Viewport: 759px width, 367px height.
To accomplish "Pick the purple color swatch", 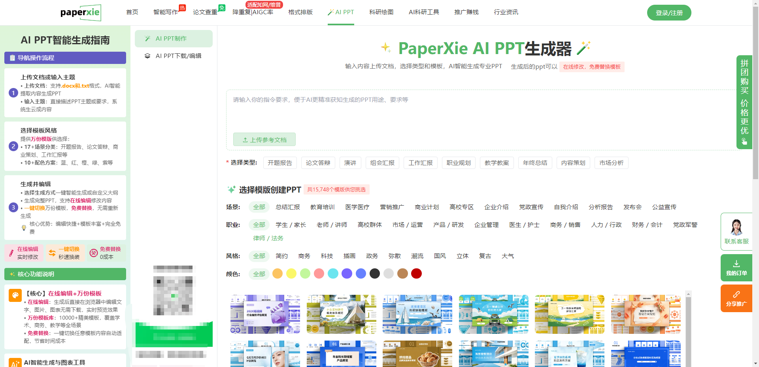I will click(347, 274).
